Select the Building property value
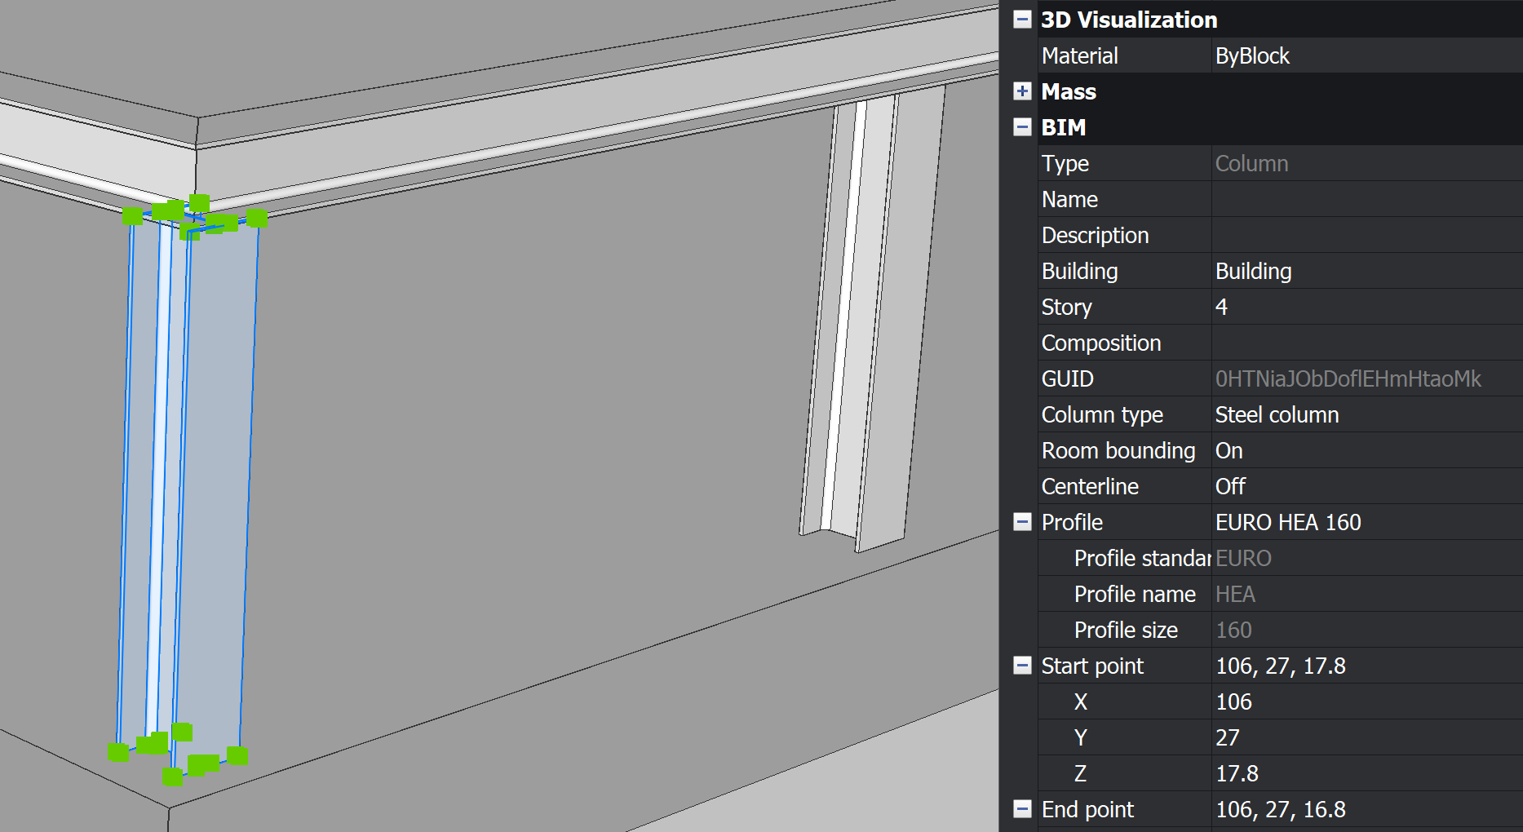 1366,271
